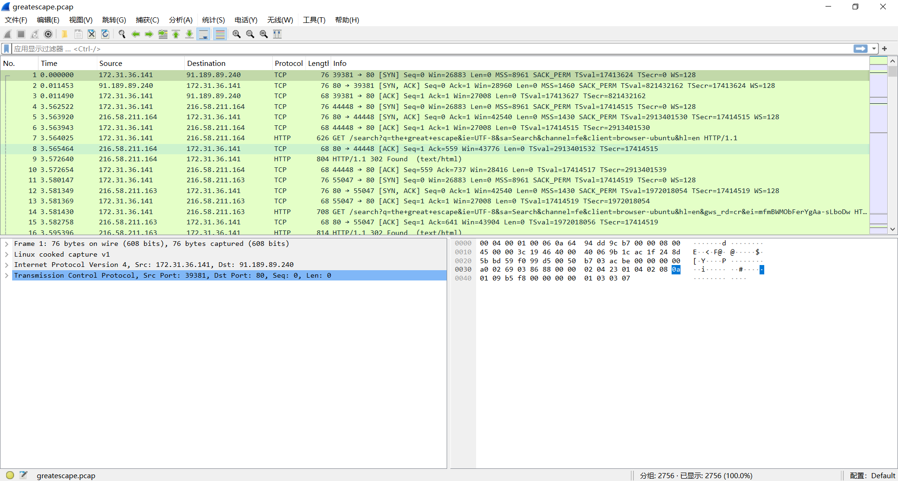This screenshot has height=481, width=898.
Task: Zoom in the main window text
Action: click(237, 34)
